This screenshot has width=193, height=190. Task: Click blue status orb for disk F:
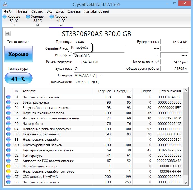point(4,17)
